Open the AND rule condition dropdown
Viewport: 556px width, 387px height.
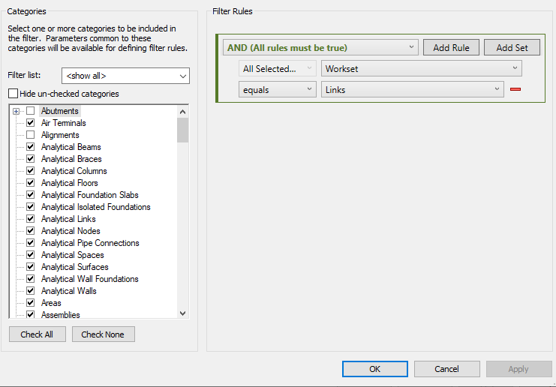[x=412, y=48]
